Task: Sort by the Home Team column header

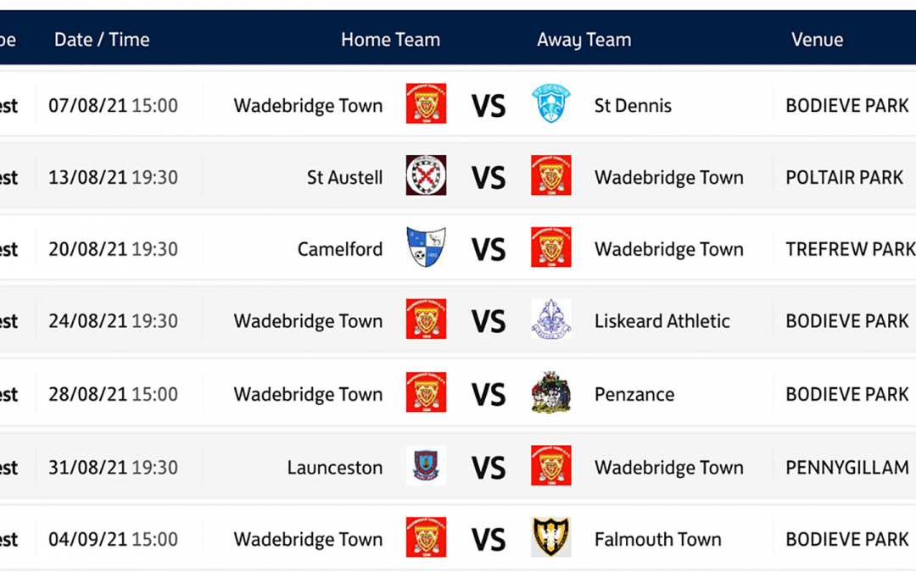Action: (391, 39)
